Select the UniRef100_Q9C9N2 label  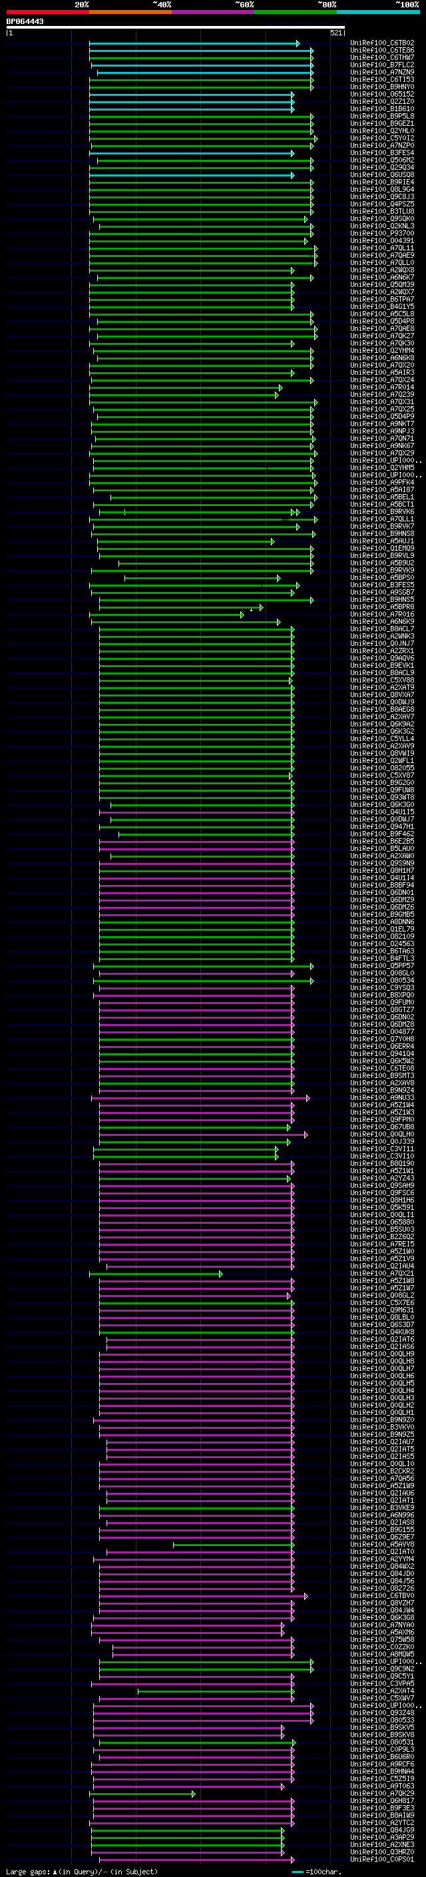(x=382, y=1669)
